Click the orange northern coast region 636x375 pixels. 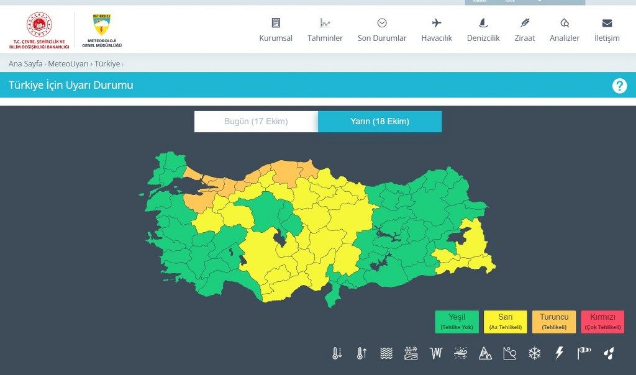[286, 171]
